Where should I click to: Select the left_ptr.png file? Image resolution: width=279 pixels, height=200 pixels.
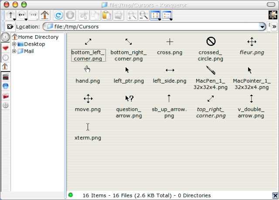(129, 75)
